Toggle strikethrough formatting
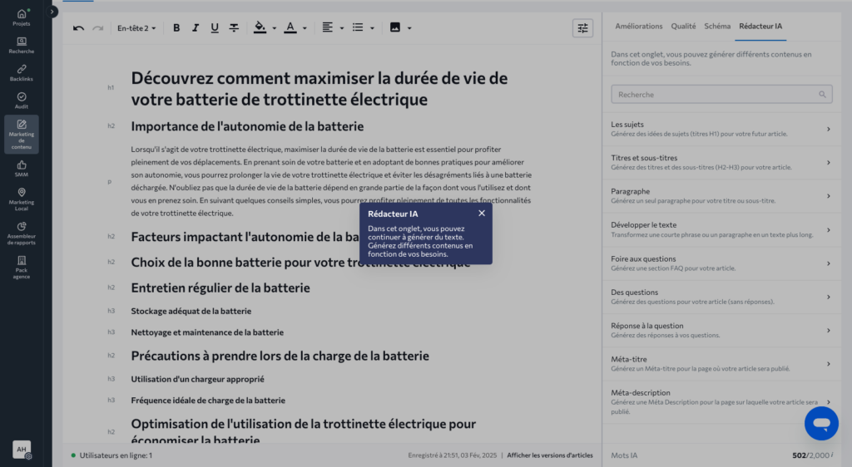The width and height of the screenshot is (852, 467). pos(234,28)
